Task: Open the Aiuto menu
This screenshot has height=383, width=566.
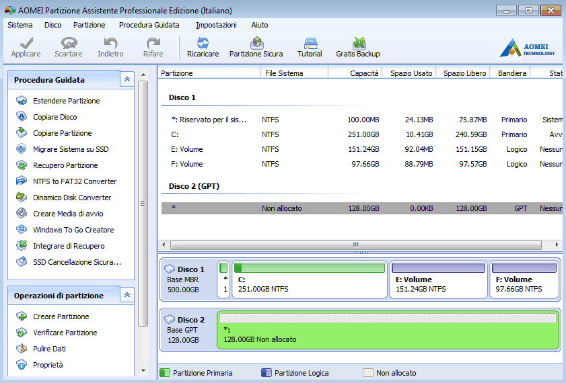Action: tap(260, 25)
